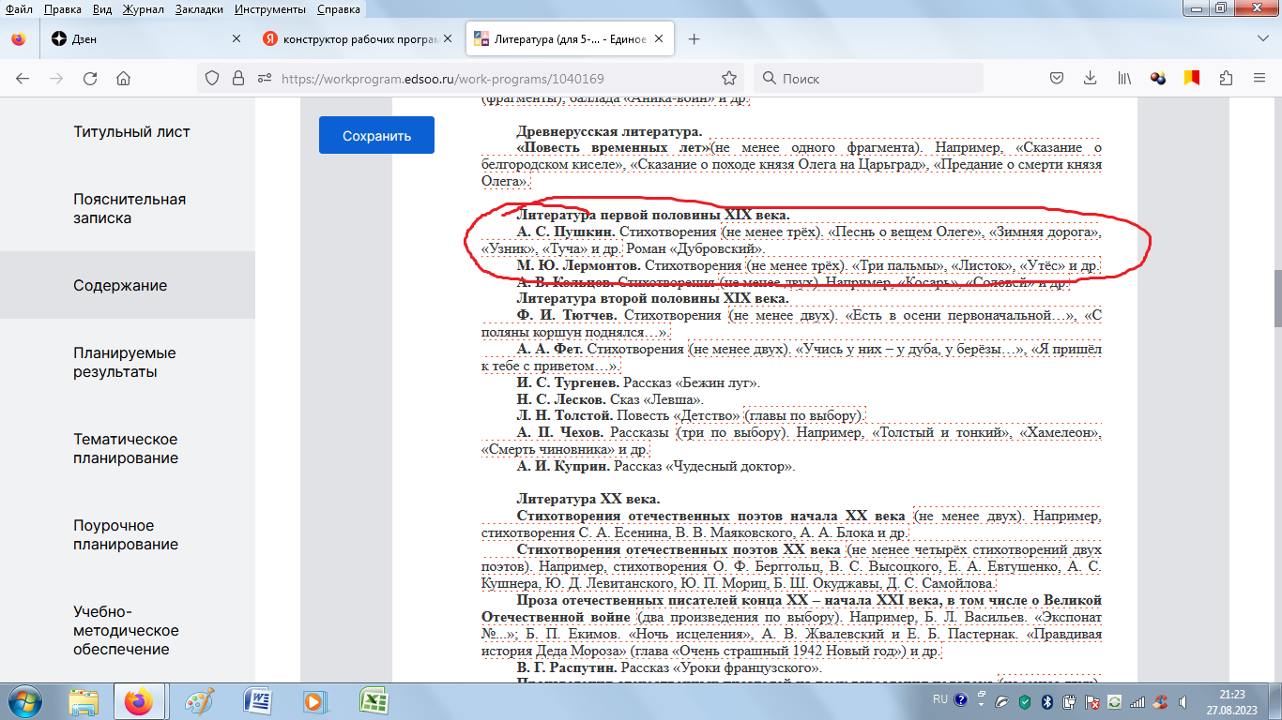Image resolution: width=1282 pixels, height=720 pixels.
Task: Go back with the browser back arrow
Action: point(23,79)
